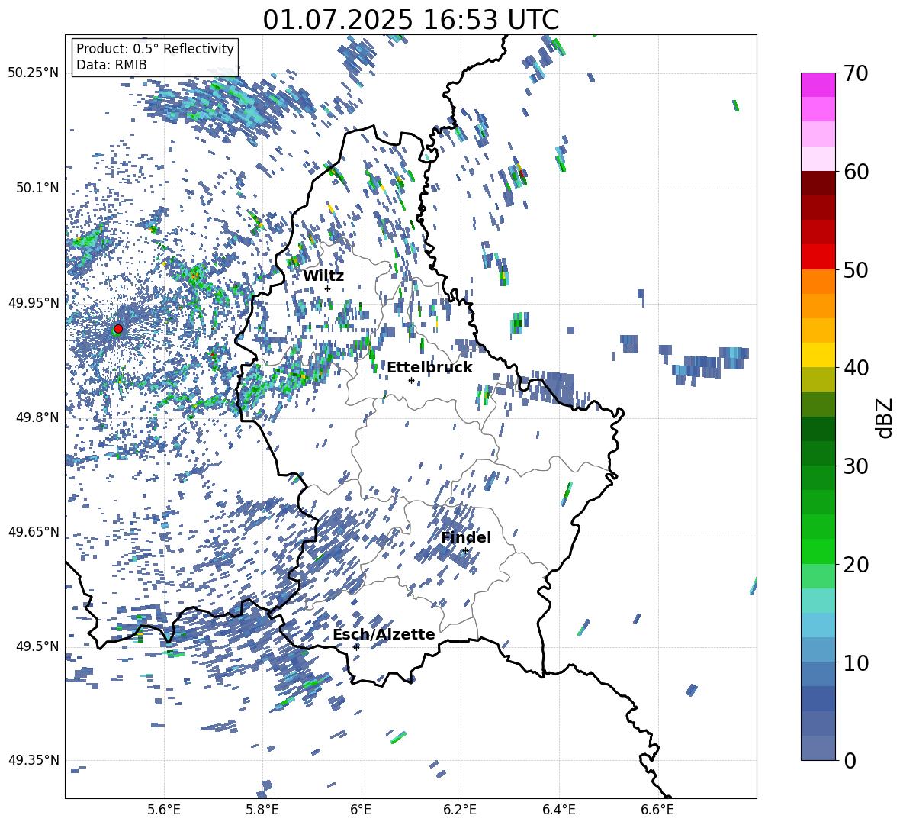Select the Ettelbruck city label
Screen dimensions: 903x825
429,368
